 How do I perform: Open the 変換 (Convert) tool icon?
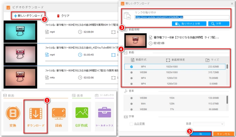tap(12, 115)
